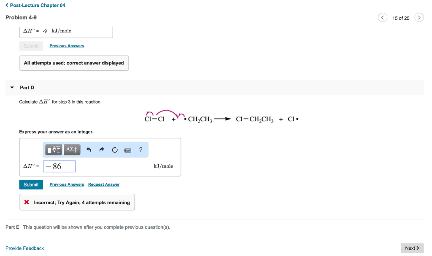Collapse the Part D section
The image size is (432, 256).
[12, 88]
